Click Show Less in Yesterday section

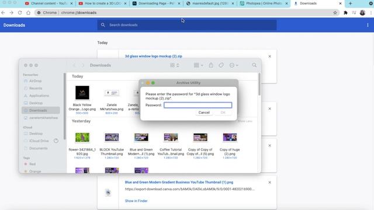click(245, 121)
